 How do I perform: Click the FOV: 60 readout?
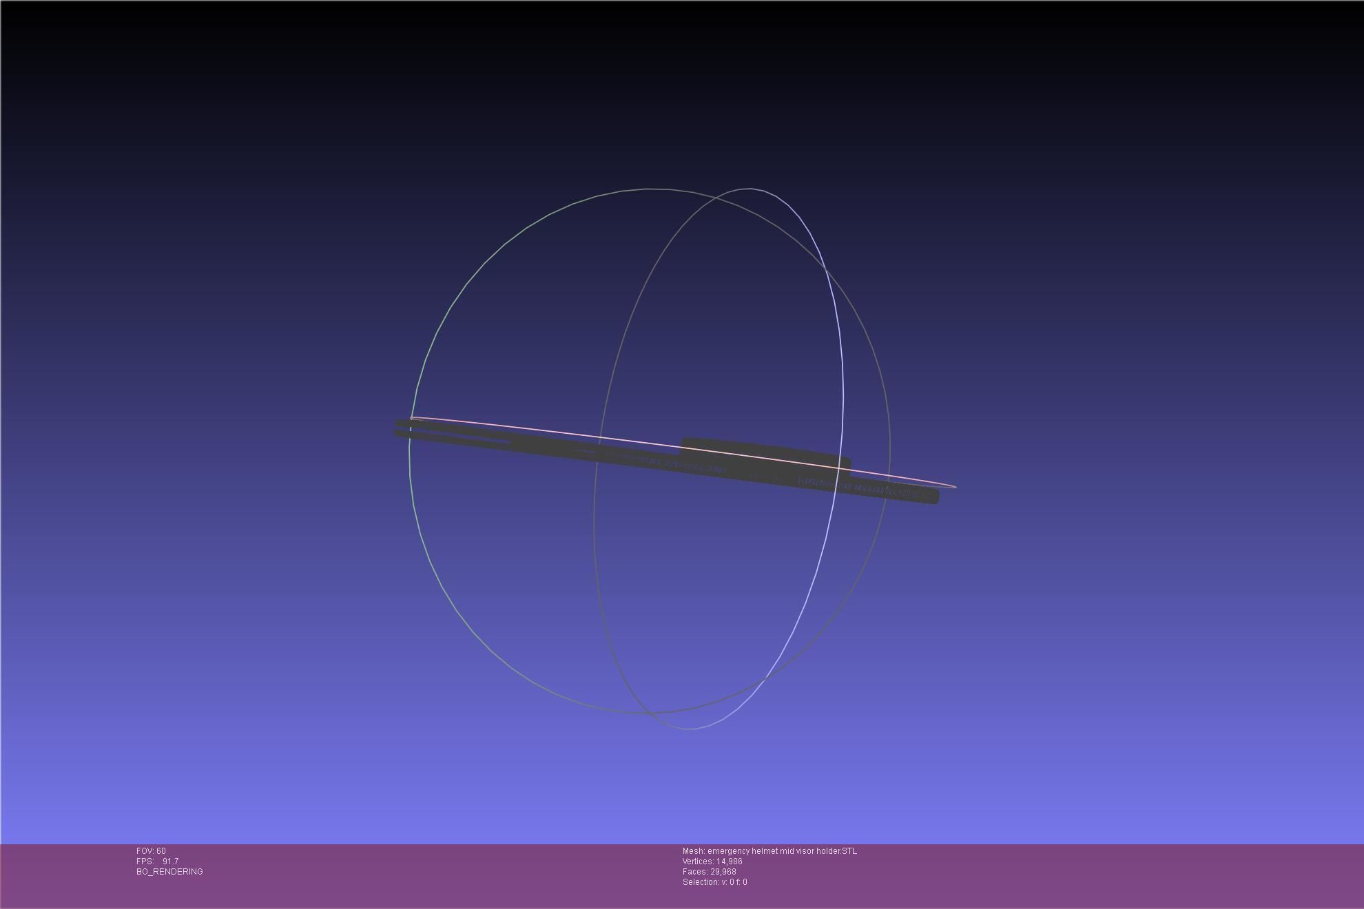pos(151,851)
